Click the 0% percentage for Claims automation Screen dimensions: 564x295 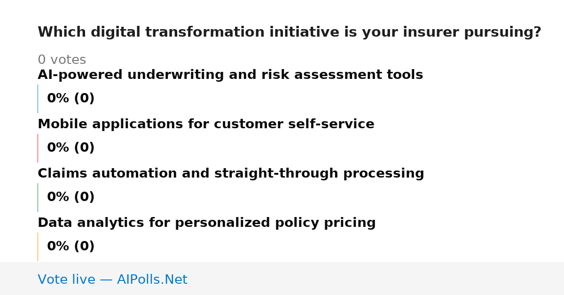click(58, 197)
